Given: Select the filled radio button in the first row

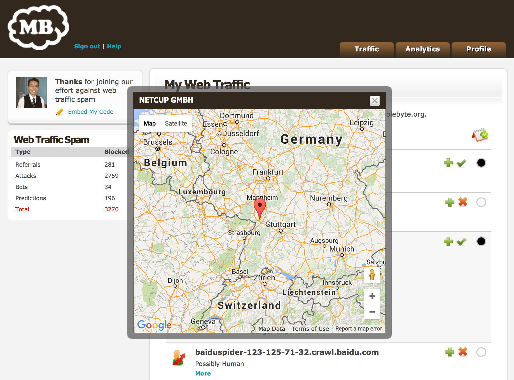Looking at the screenshot, I should (x=481, y=163).
